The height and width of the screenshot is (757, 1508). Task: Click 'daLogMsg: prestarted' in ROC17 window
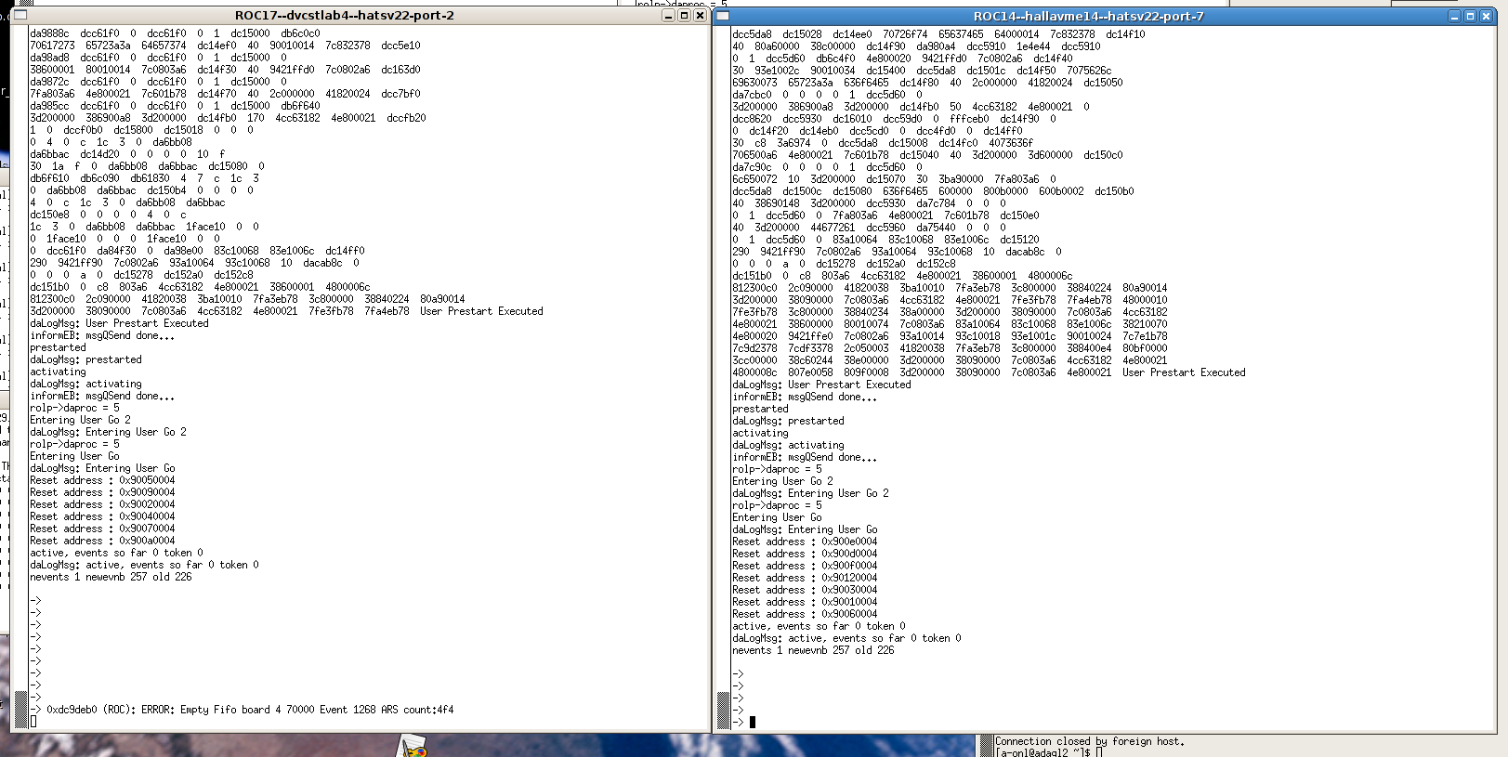85,359
